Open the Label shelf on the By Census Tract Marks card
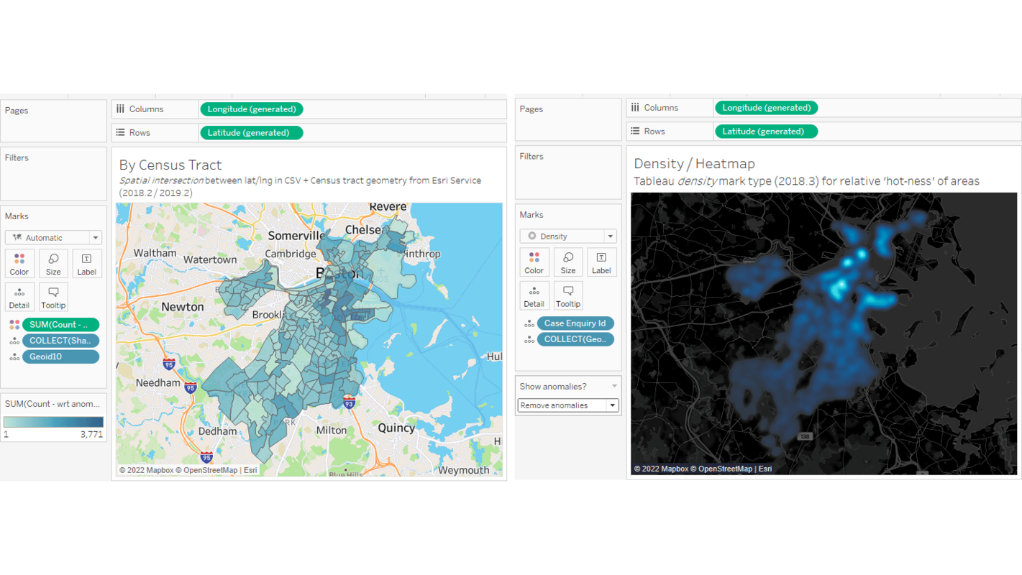The height and width of the screenshot is (575, 1022). (86, 263)
